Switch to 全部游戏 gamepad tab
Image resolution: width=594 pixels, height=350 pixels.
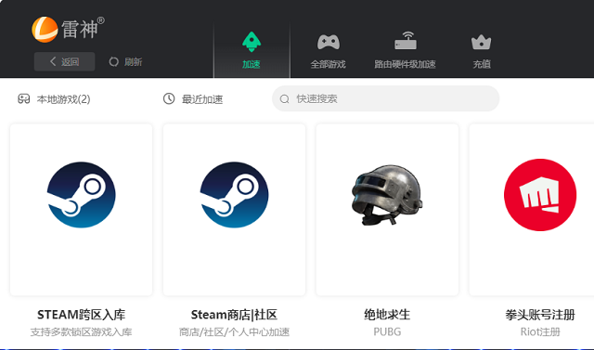pos(328,51)
